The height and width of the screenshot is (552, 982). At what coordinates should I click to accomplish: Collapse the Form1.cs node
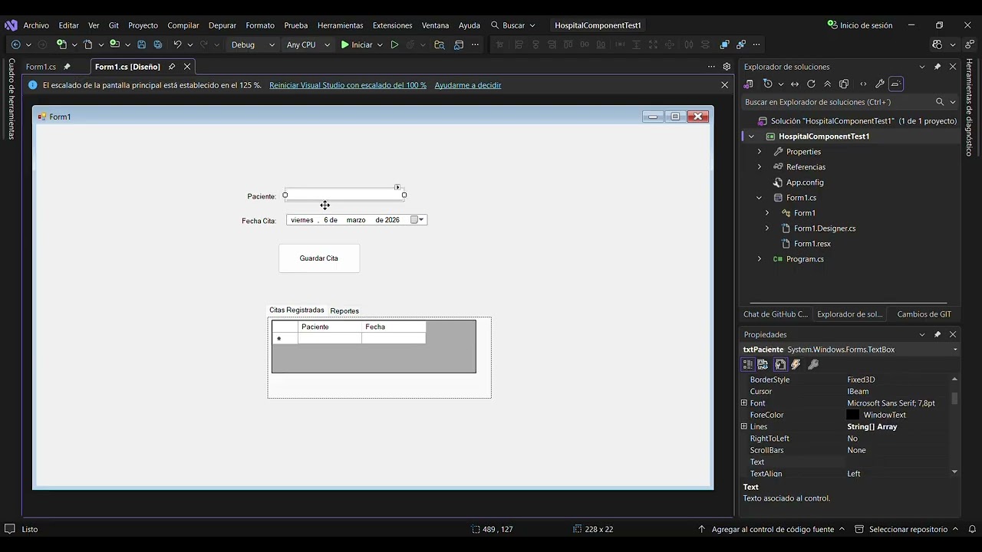tap(760, 198)
